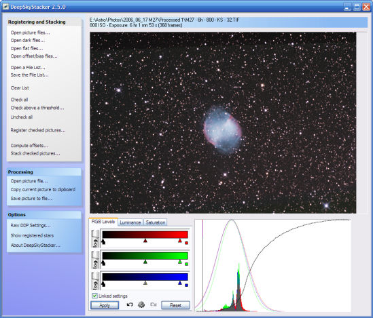Select the RGB Levels tab
The width and height of the screenshot is (373, 318).
coord(103,222)
